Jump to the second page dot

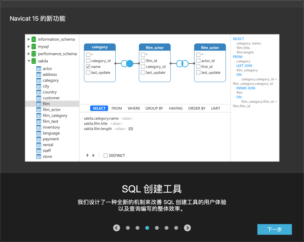[137, 228]
